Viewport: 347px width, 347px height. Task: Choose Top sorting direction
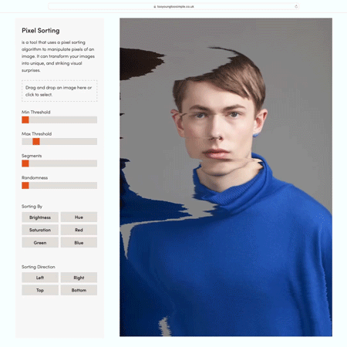click(x=40, y=290)
